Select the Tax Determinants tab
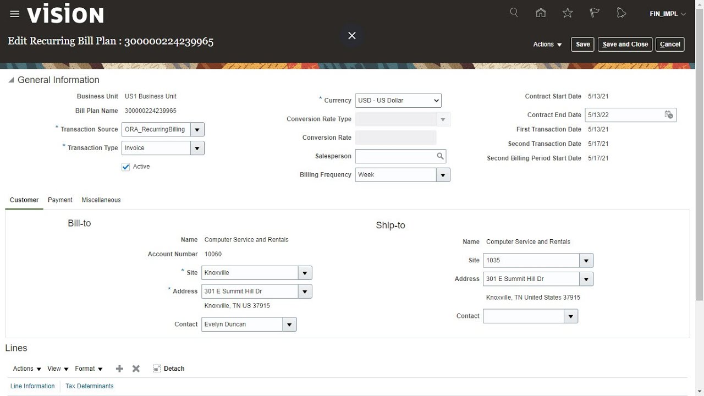Image resolution: width=704 pixels, height=396 pixels. tap(90, 386)
